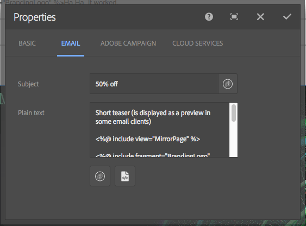The image size is (306, 226).
Task: Click the Short teaser line in text area
Action: [x=153, y=117]
